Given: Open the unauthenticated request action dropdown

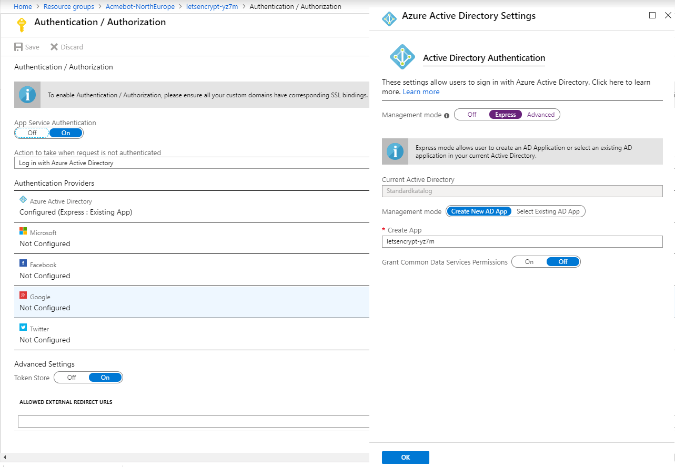Looking at the screenshot, I should click(x=192, y=163).
